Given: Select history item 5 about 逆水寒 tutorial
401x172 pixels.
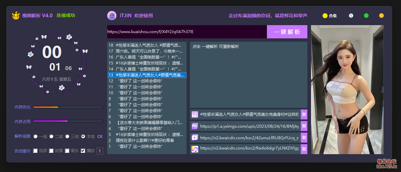Looking at the screenshot, I should point(147,123).
